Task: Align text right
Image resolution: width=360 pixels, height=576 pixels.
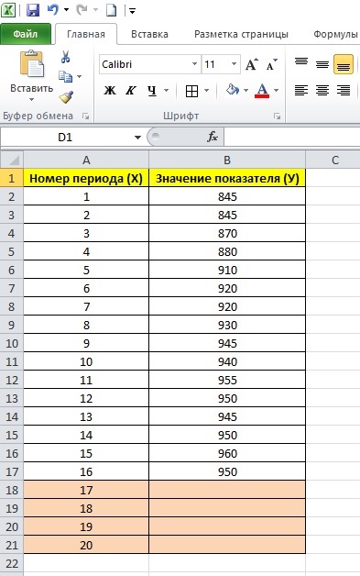Action: pos(344,91)
